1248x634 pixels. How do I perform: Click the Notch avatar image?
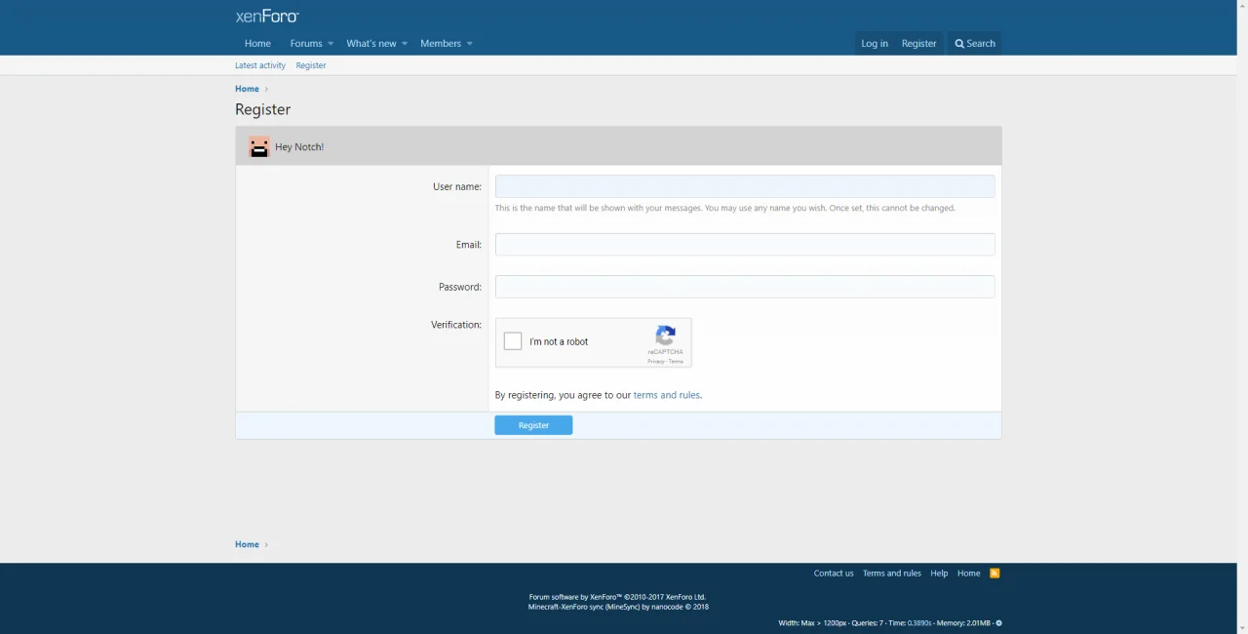(x=258, y=147)
